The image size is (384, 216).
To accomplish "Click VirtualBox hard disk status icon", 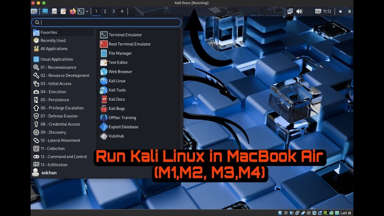I will click(x=280, y=213).
